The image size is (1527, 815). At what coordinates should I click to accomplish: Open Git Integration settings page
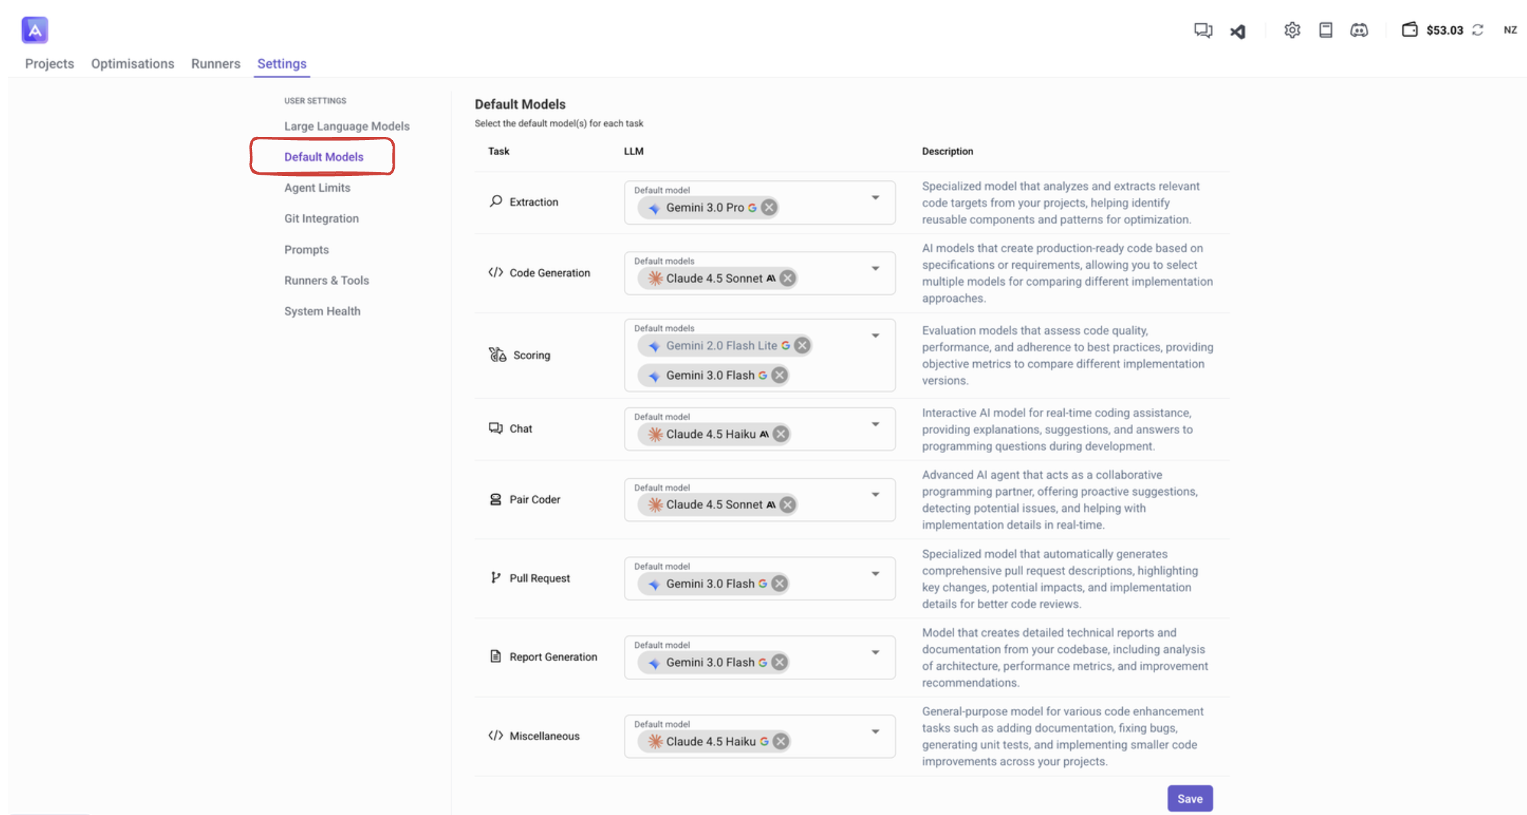(x=321, y=218)
